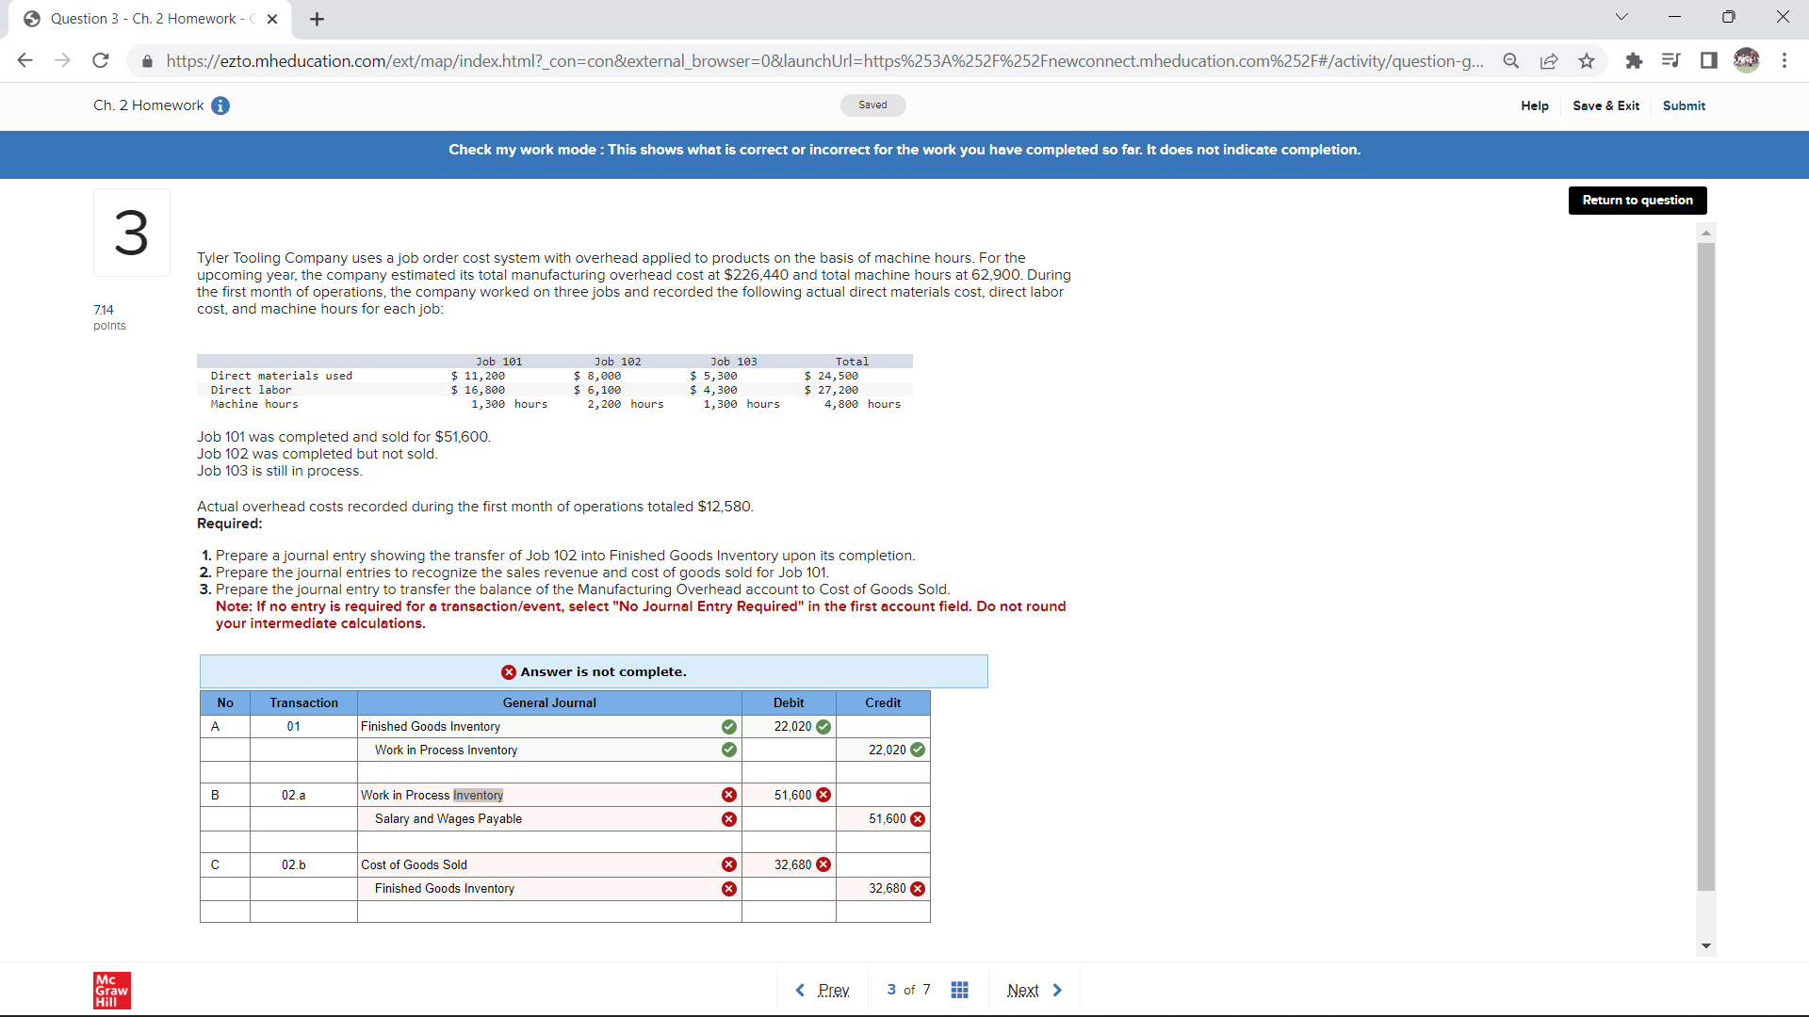
Task: Click the red X beside Work in Process Inventory
Action: point(728,795)
